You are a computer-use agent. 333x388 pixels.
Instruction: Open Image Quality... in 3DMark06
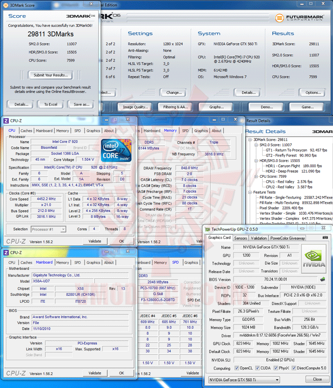[x=136, y=107]
